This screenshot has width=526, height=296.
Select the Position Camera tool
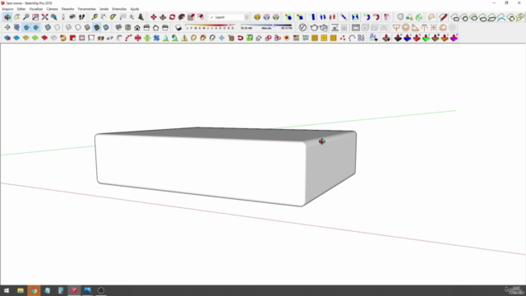pyautogui.click(x=63, y=17)
